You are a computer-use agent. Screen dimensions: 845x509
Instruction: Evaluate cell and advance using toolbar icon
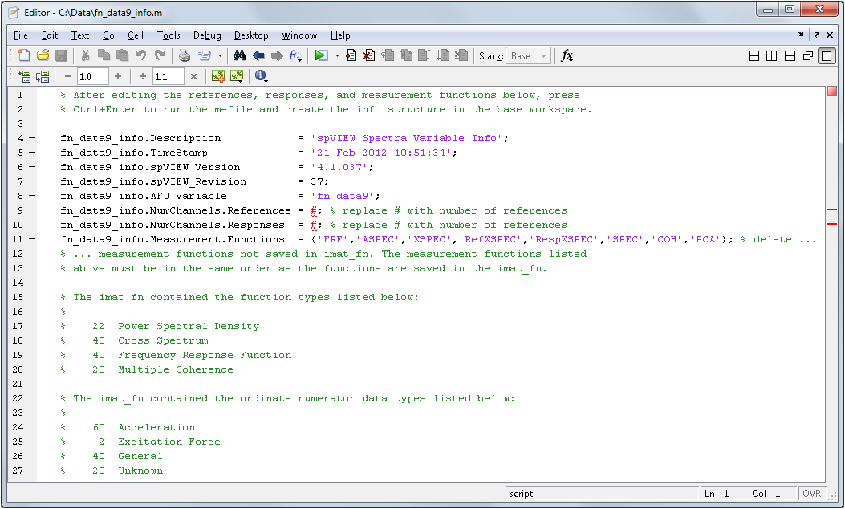tap(43, 76)
